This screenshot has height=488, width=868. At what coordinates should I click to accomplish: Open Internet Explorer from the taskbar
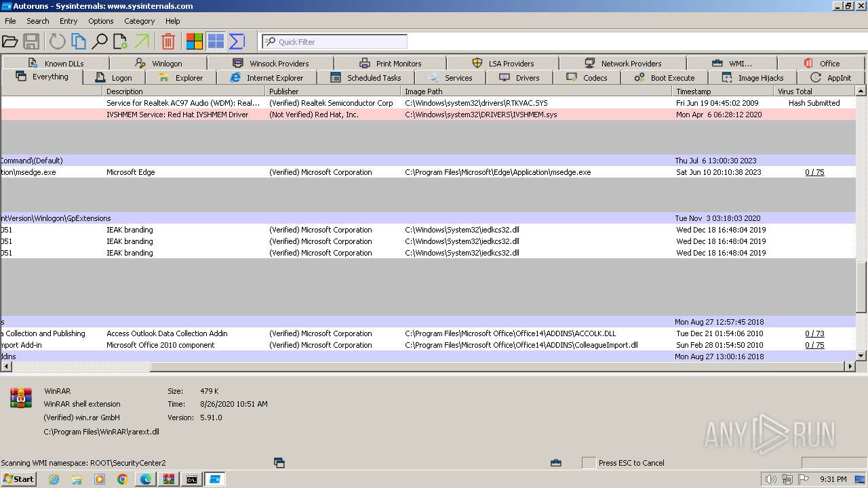pyautogui.click(x=54, y=479)
